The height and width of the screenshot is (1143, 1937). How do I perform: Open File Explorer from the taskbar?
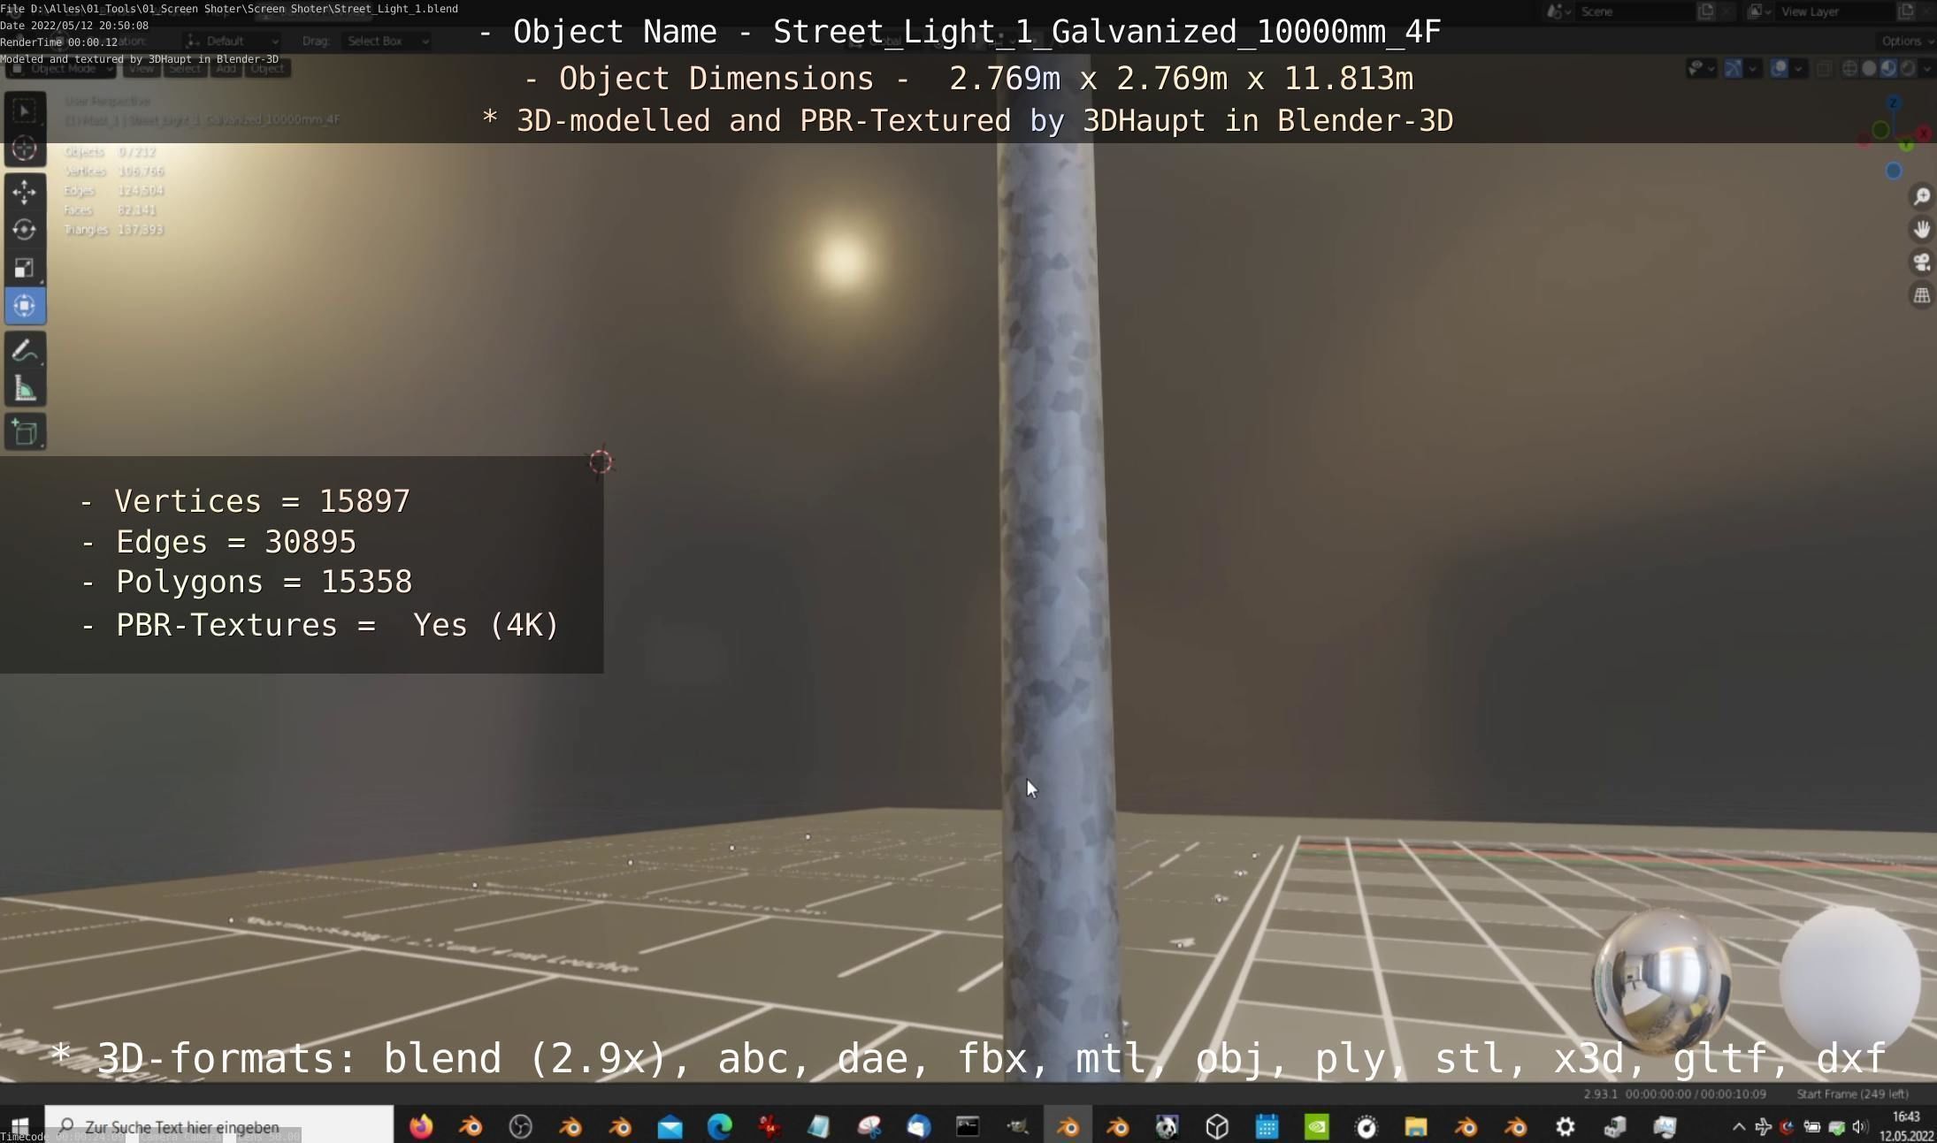(x=1416, y=1126)
